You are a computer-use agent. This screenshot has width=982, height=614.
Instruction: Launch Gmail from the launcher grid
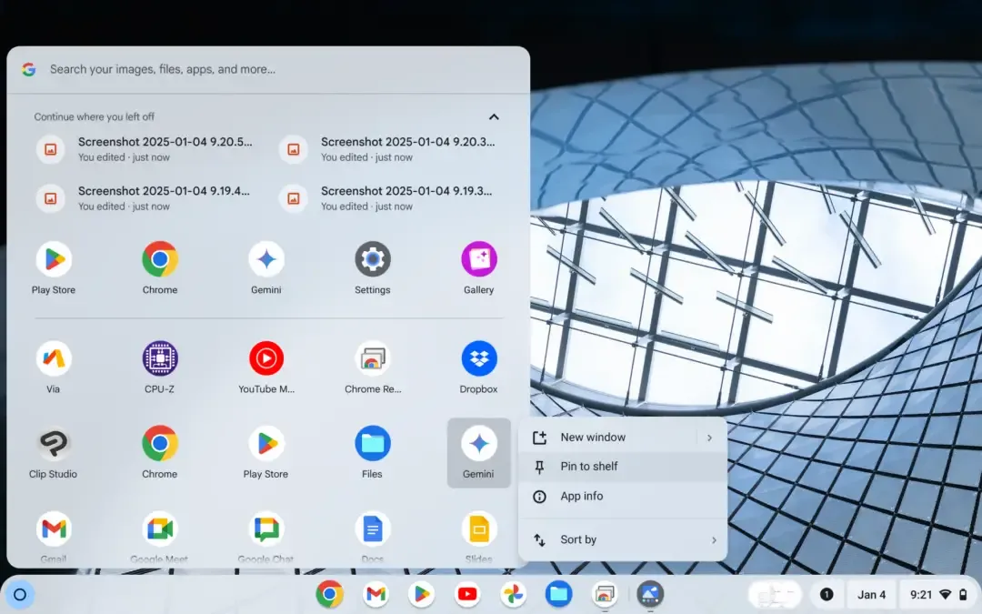(54, 537)
